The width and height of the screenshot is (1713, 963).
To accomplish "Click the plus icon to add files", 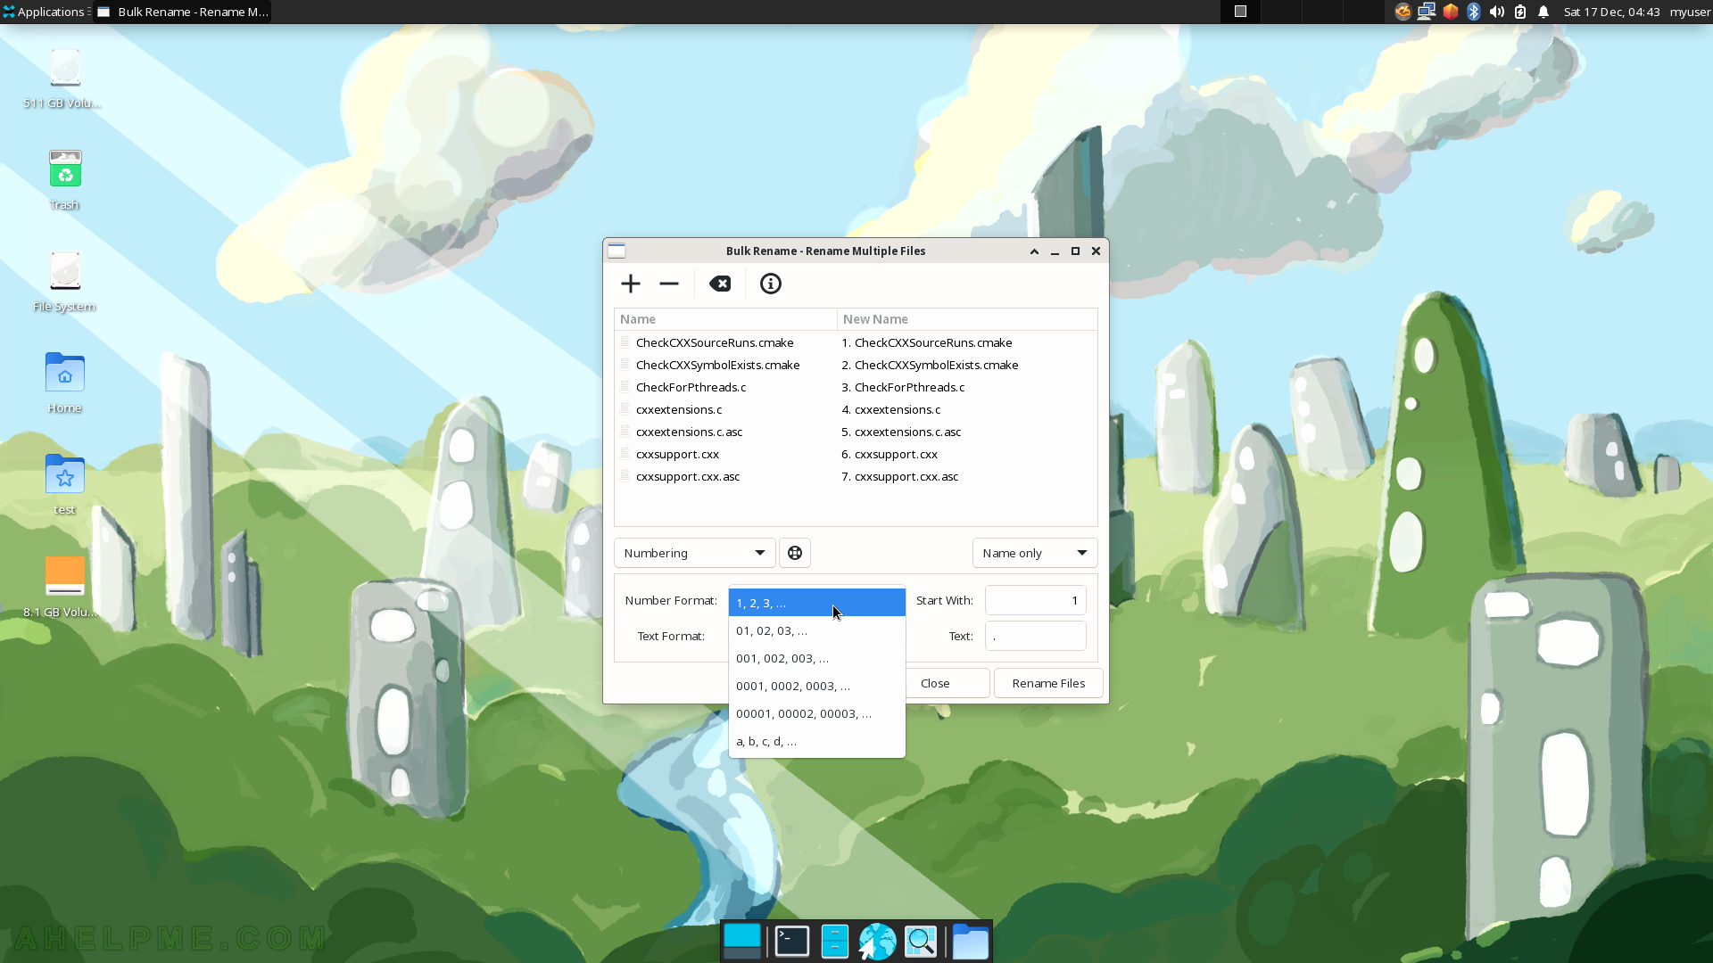I will 631,284.
